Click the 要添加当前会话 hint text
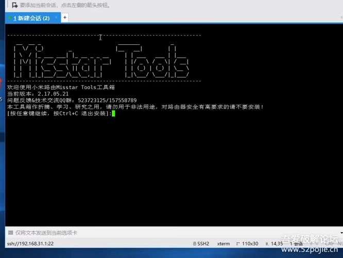This screenshot has height=258, width=343. click(x=65, y=5)
